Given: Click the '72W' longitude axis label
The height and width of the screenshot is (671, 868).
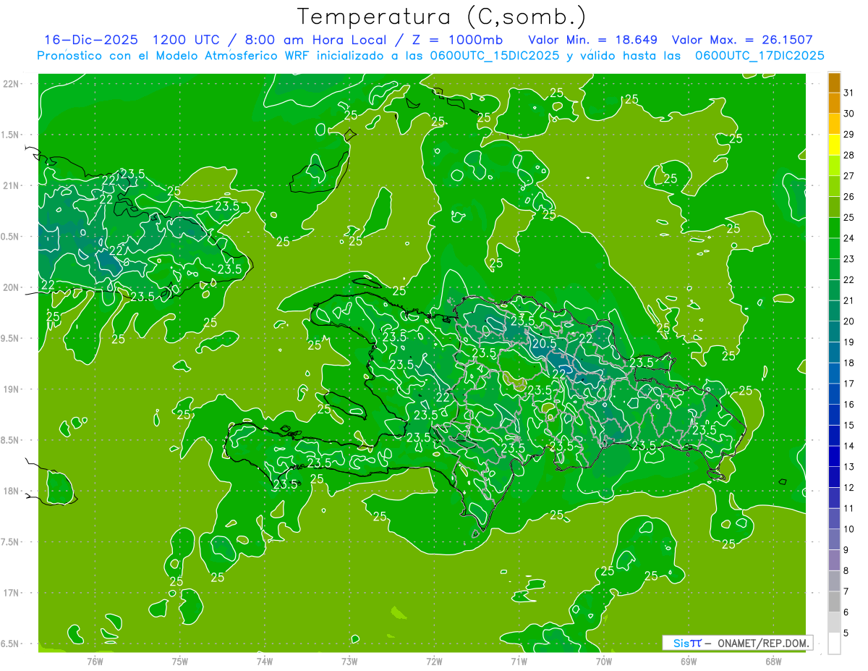Looking at the screenshot, I should (434, 661).
